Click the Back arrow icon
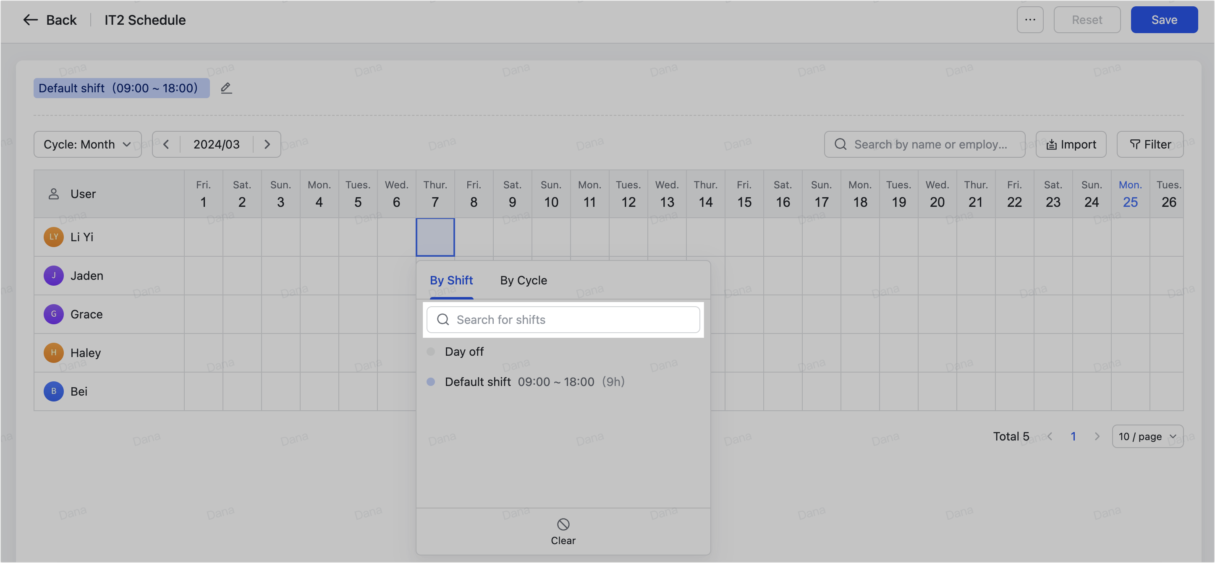 31,20
